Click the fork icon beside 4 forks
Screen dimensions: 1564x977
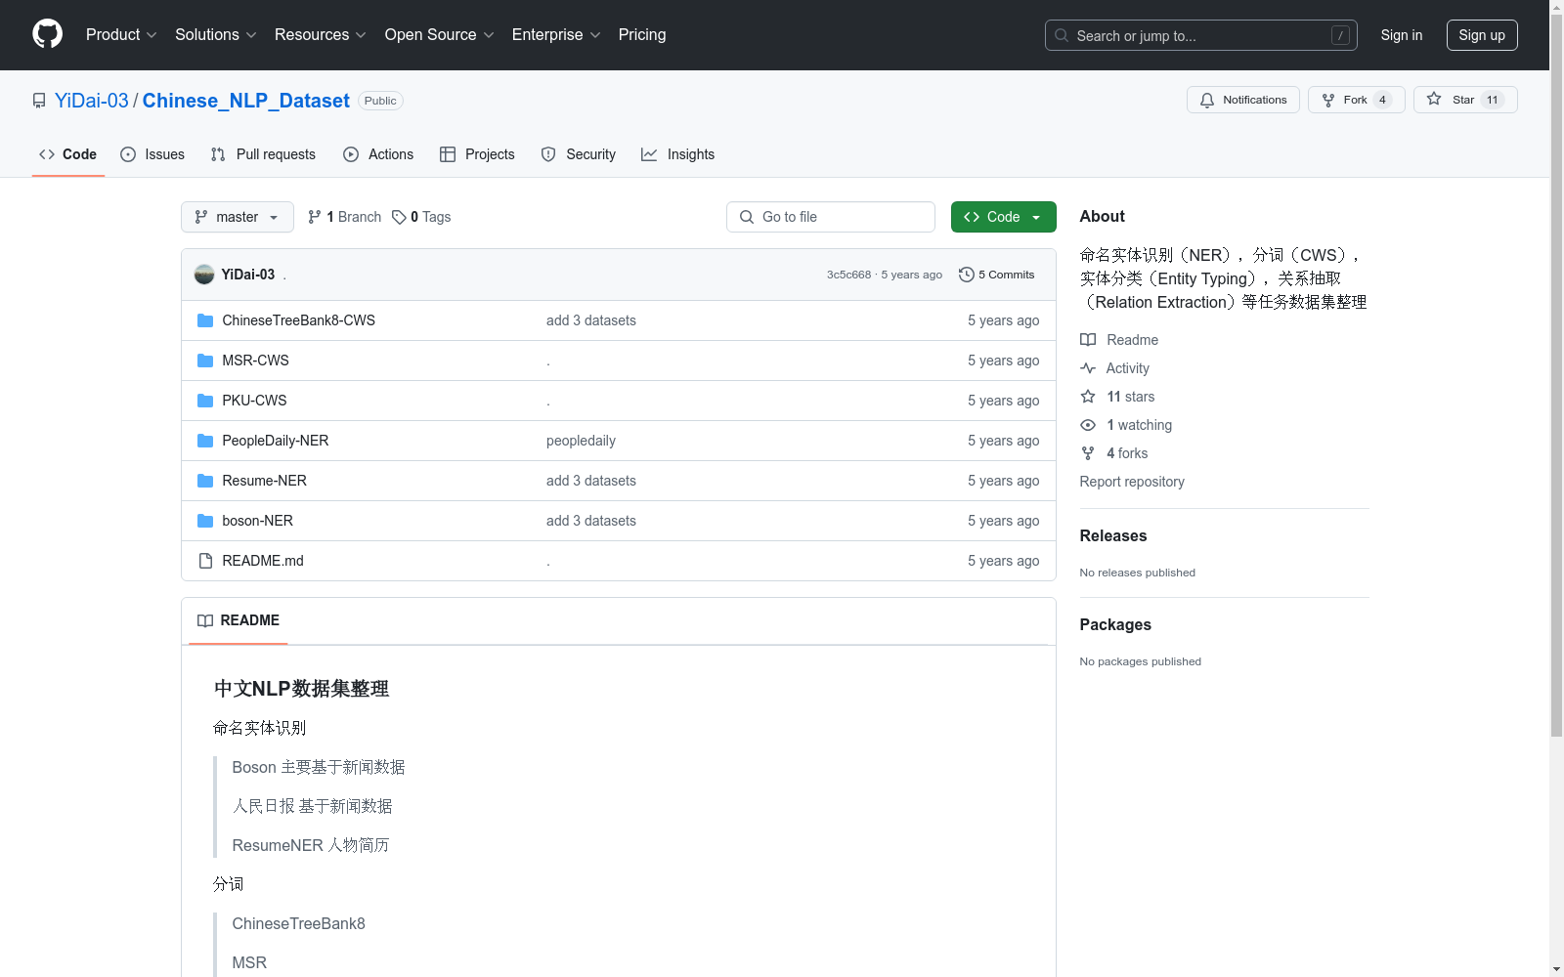click(x=1088, y=453)
